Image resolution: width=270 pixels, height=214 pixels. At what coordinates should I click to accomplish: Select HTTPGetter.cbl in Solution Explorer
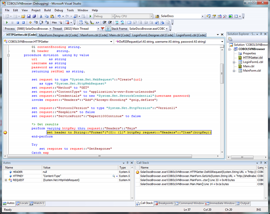point(253,58)
